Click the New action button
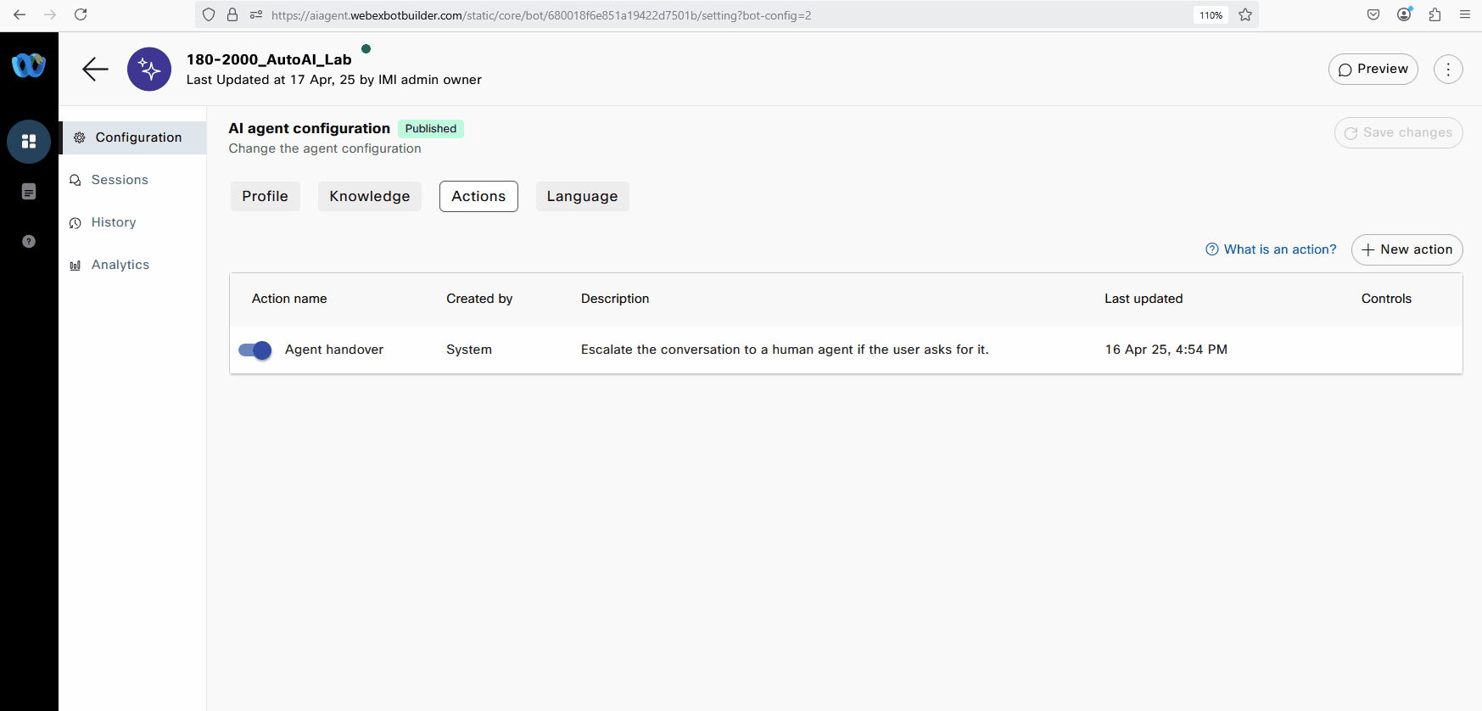Viewport: 1482px width, 711px height. pos(1407,249)
